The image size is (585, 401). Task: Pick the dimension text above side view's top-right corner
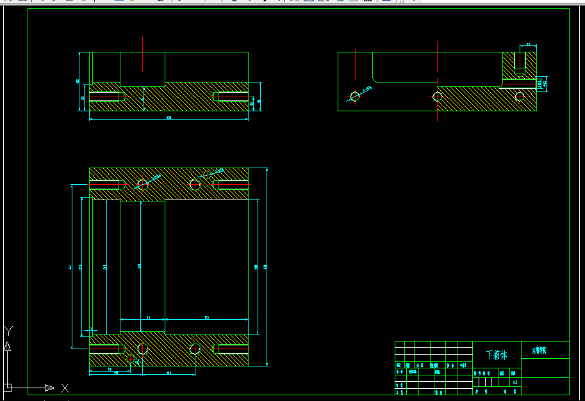pos(528,44)
